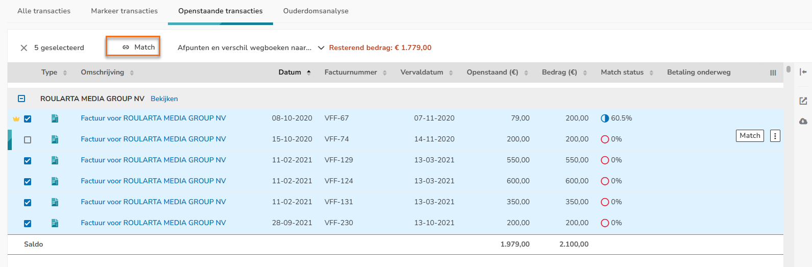Image resolution: width=812 pixels, height=267 pixels.
Task: Open invoice link for VFF-131
Action: pos(153,202)
